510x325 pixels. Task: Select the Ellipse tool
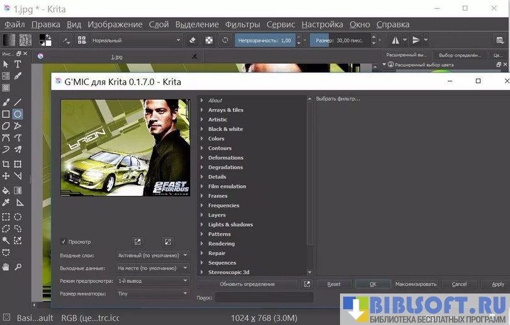18,114
